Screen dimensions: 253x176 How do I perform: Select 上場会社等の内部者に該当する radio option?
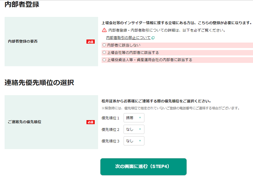[104, 52]
